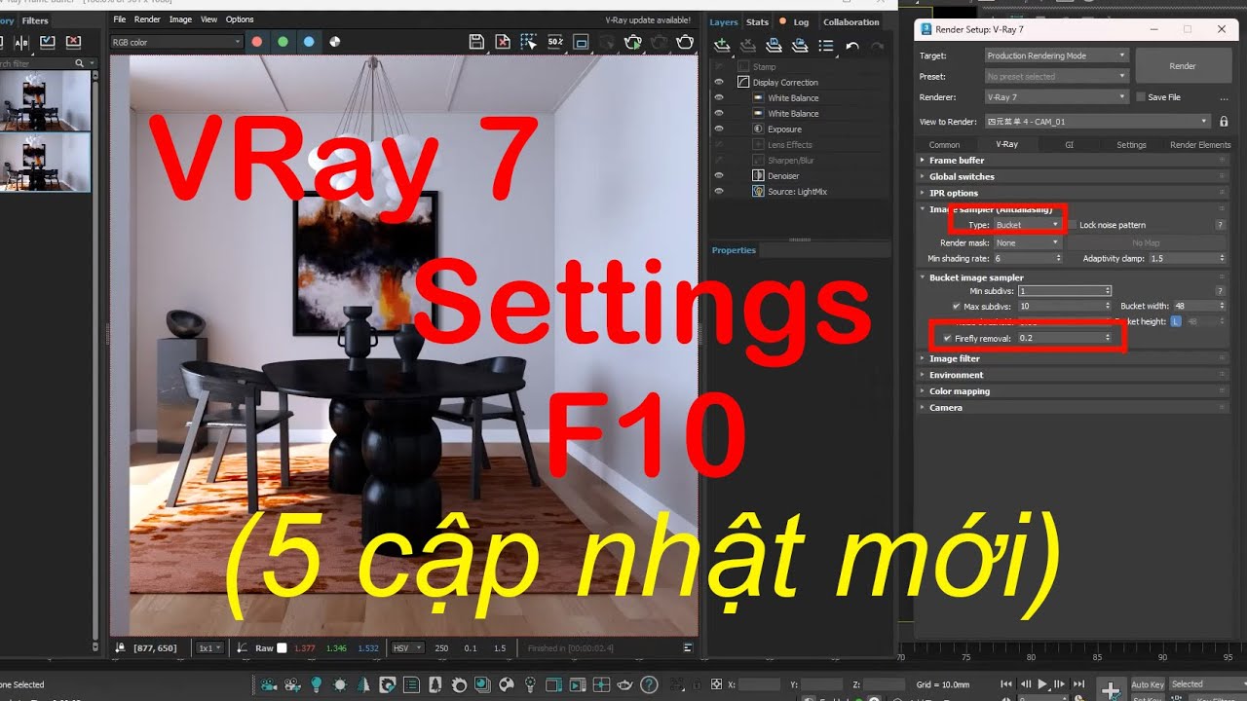Click the ellipsis button beside Save File
This screenshot has width=1247, height=701.
[x=1223, y=97]
